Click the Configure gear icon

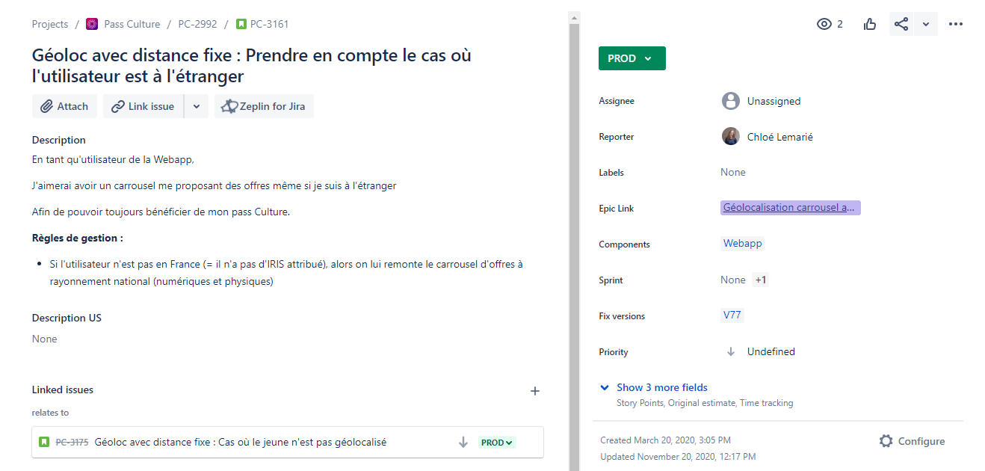[886, 441]
